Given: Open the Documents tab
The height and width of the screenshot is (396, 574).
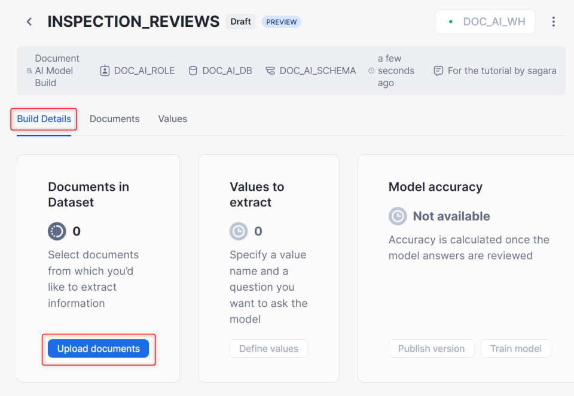Looking at the screenshot, I should click(x=115, y=119).
